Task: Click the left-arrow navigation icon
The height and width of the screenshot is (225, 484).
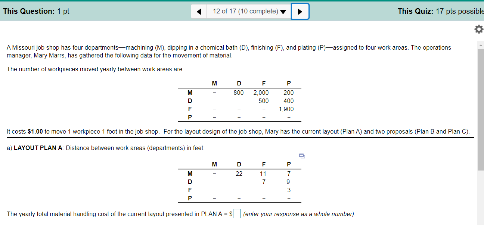Action: point(199,11)
